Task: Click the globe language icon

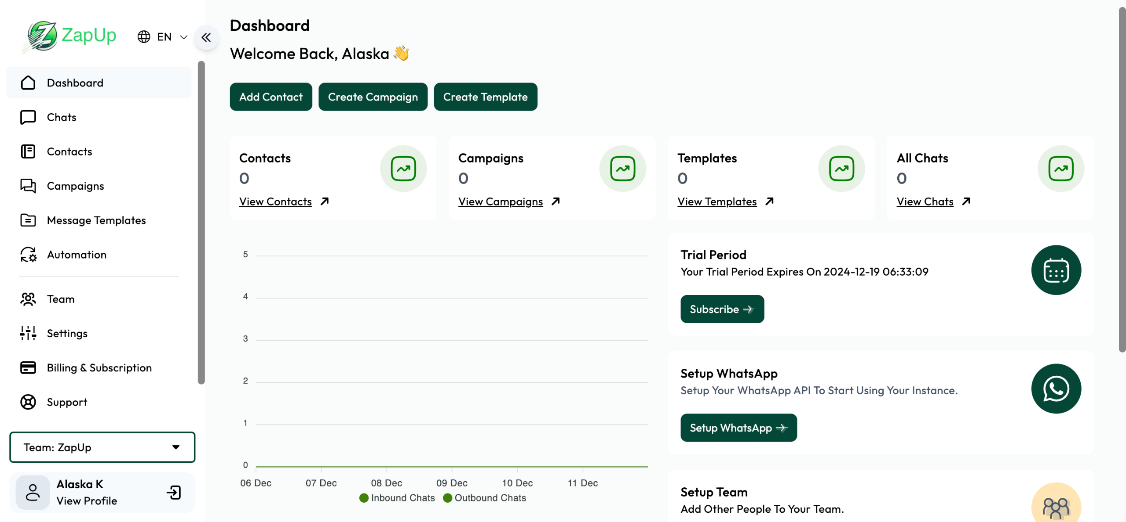Action: coord(144,37)
